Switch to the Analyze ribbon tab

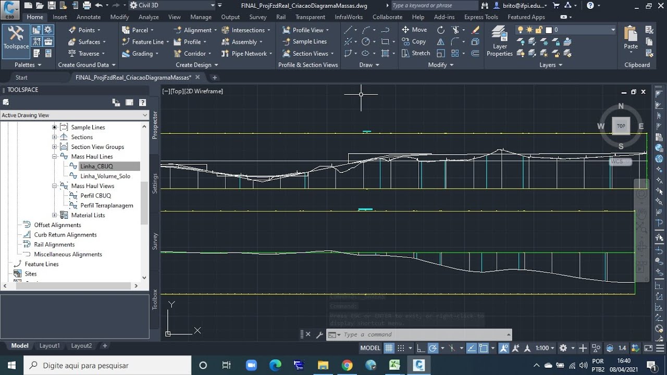coord(149,17)
